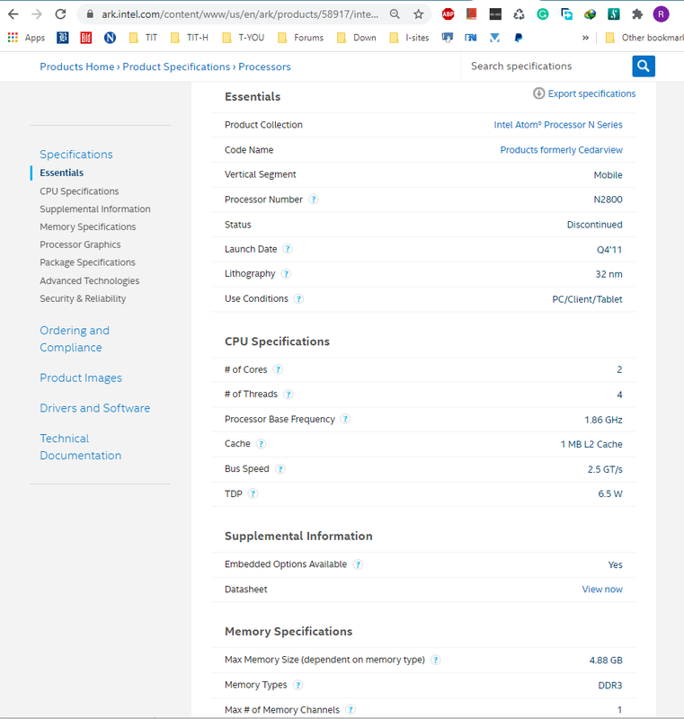Viewport: 684px width, 719px height.
Task: Show help for Processor Number
Action: (x=314, y=200)
